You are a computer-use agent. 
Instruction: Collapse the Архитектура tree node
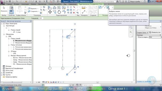(x=4, y=26)
